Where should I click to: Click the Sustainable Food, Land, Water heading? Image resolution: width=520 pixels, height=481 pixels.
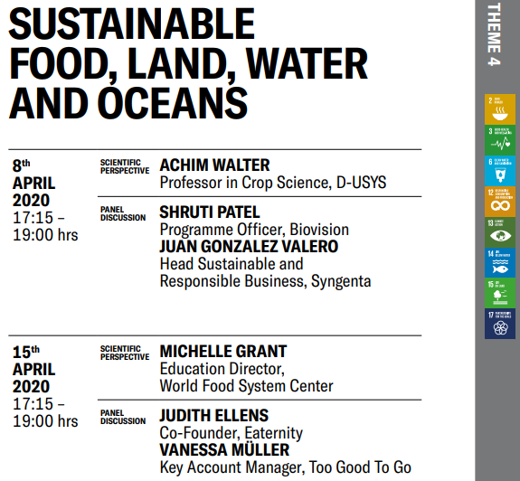pos(188,63)
